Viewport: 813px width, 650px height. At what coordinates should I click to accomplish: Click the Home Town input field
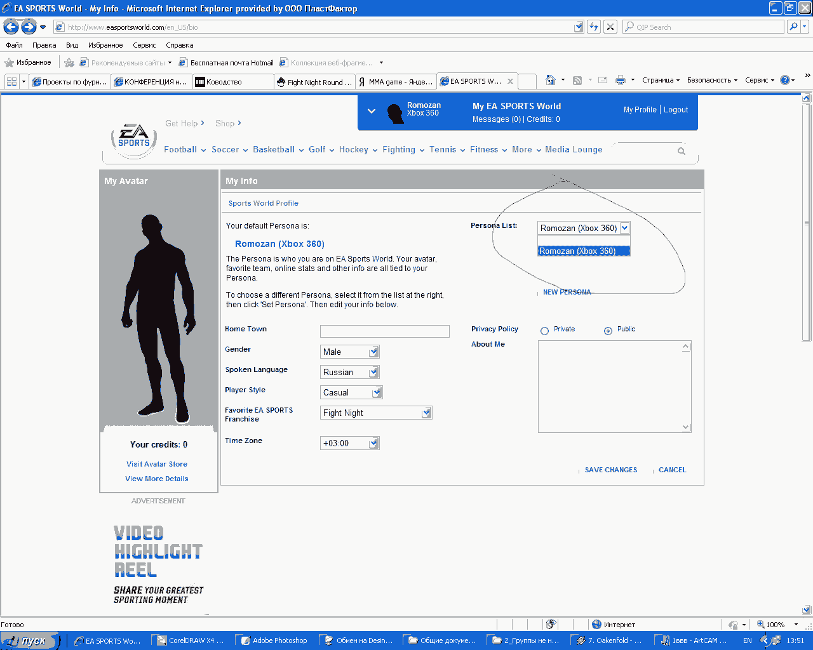(x=384, y=331)
